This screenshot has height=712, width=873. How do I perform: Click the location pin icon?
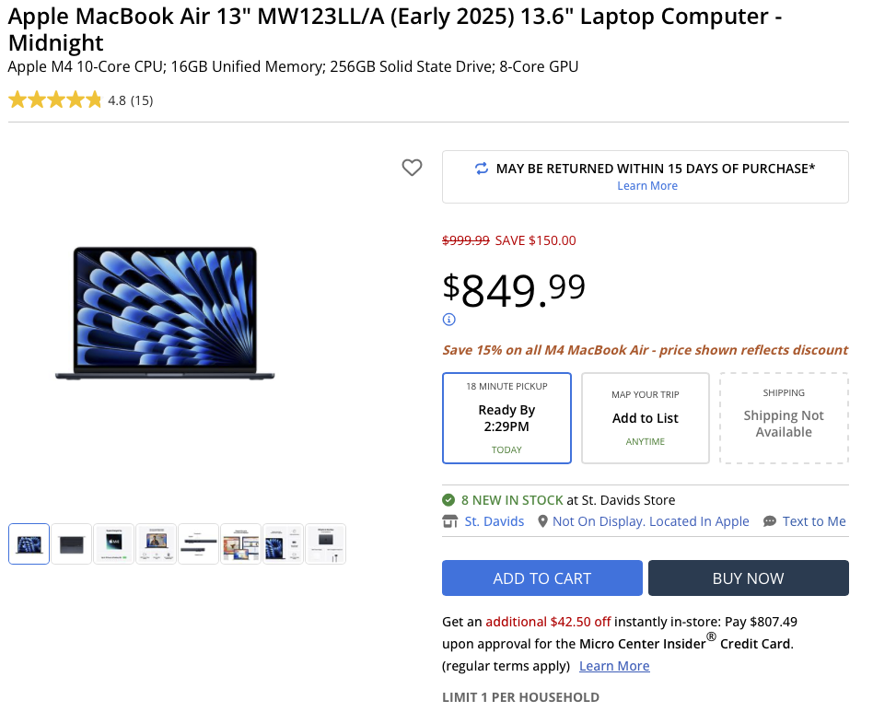point(543,521)
